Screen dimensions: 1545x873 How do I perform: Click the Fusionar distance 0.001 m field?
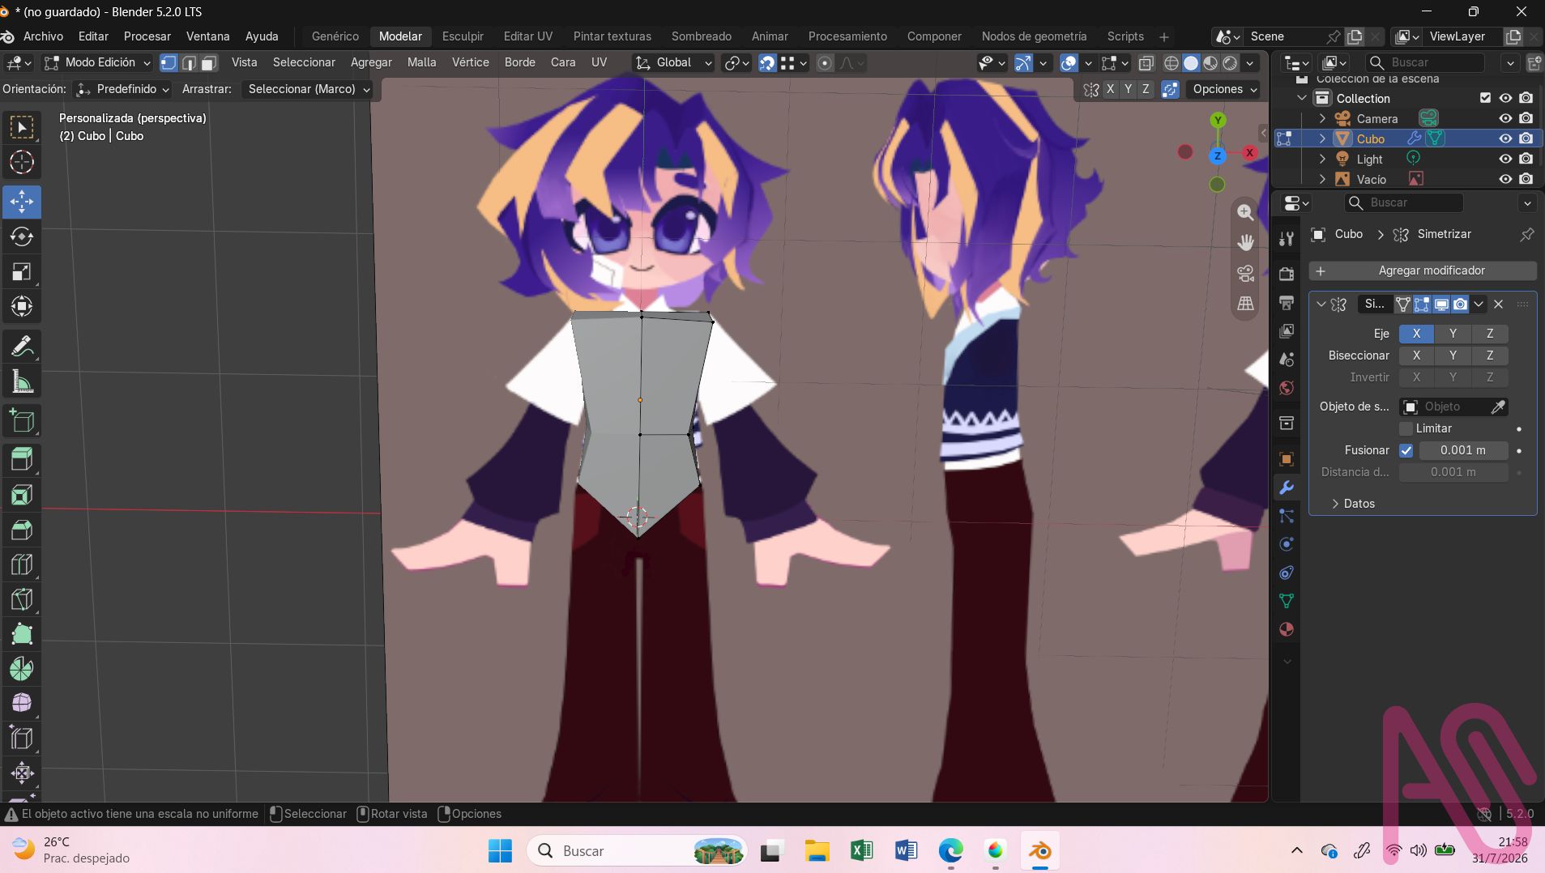coord(1462,450)
